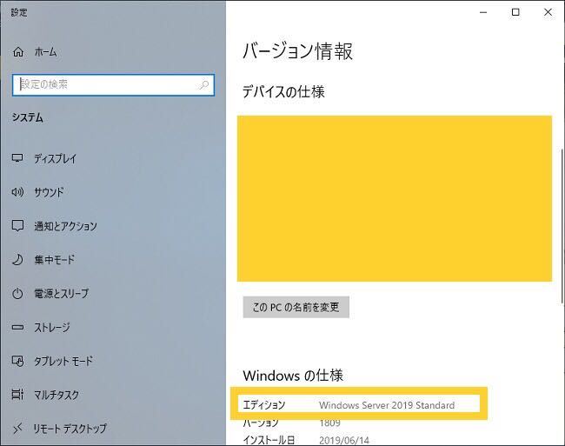Click version value 1809

pyautogui.click(x=329, y=423)
